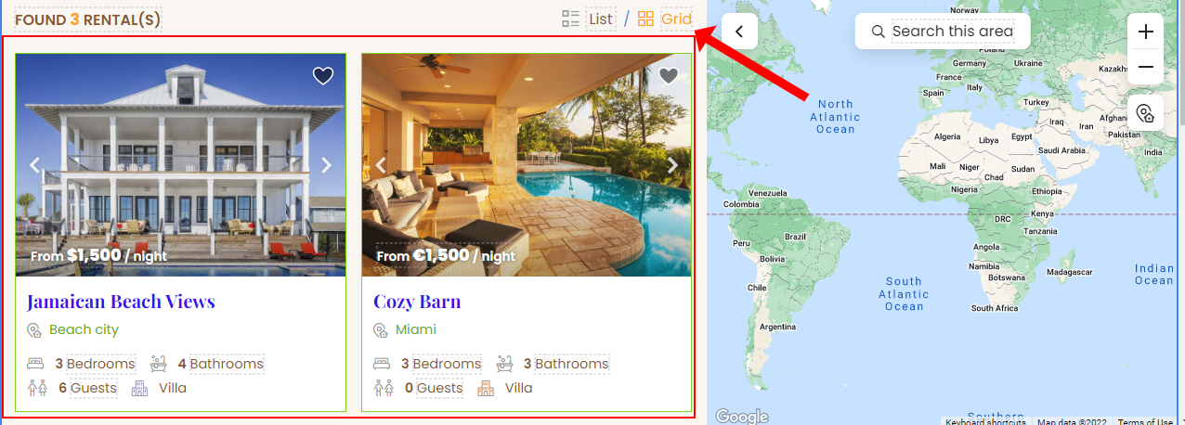Click the map location marker button
This screenshot has height=425, width=1185.
(1145, 113)
